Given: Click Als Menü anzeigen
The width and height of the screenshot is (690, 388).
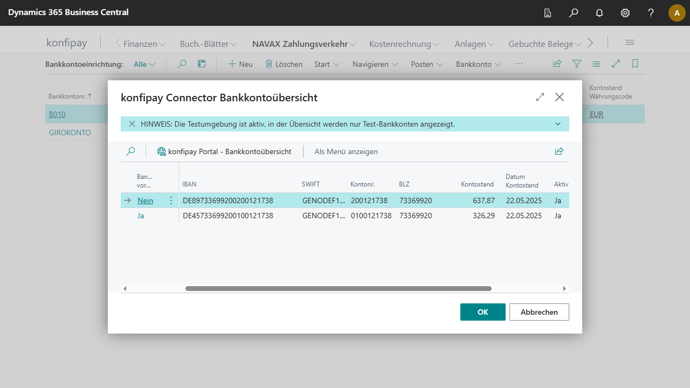Looking at the screenshot, I should coord(346,151).
